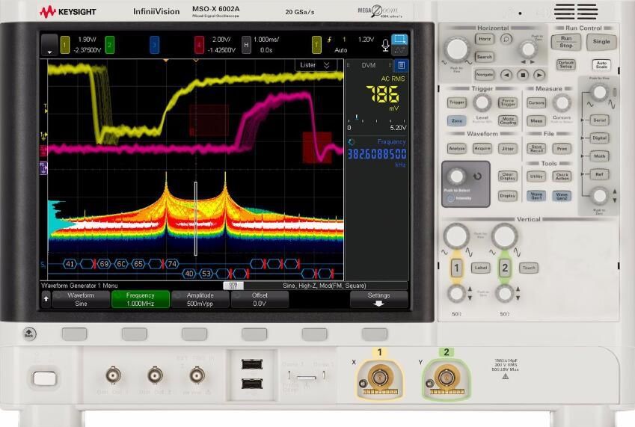
Task: Click the navigate backward arrow button
Action: pyautogui.click(x=506, y=75)
